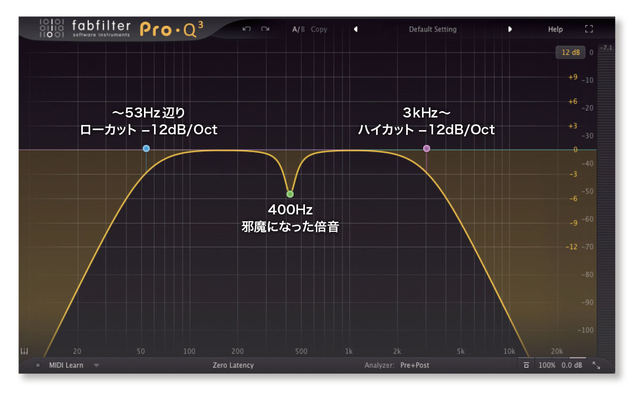
Task: Click the +9 gain scale label
Action: [x=573, y=77]
